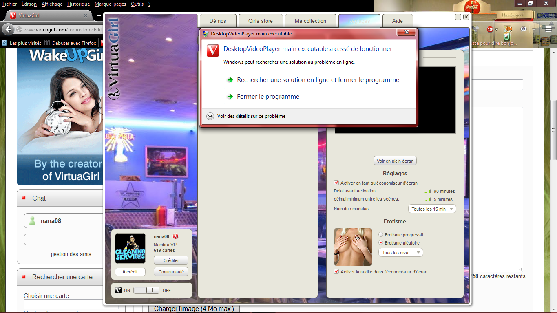Screen dimensions: 557x313
Task: Click the red V icon in crash dialog
Action: tap(213, 50)
